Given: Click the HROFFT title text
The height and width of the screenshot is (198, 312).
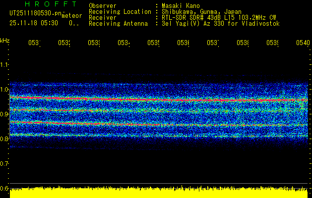Looking at the screenshot, I should (x=51, y=4).
